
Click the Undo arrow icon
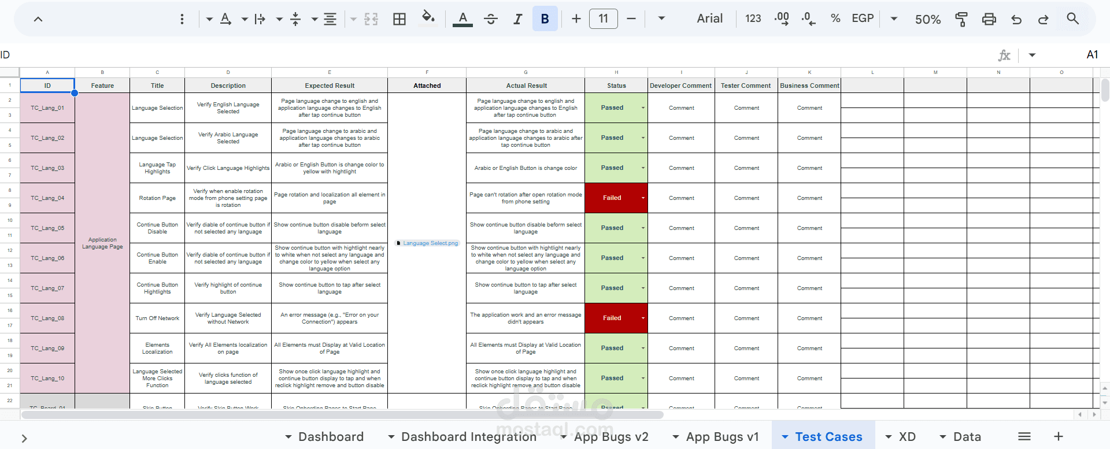pos(1016,19)
